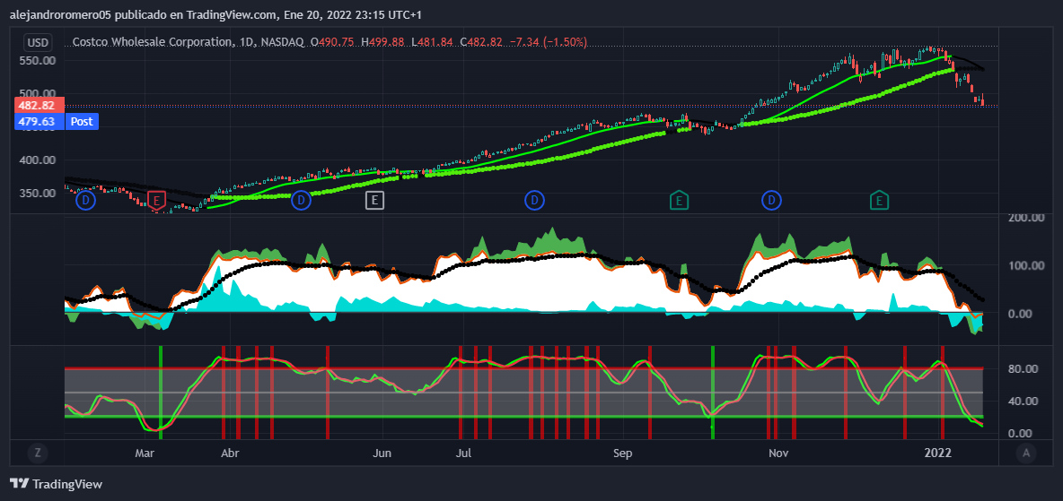Click the teal E earnings marker before 2022
Screen dimensions: 1063x501
879,200
